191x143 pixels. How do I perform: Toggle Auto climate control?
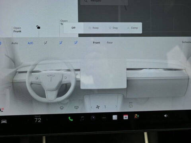click(x=15, y=43)
